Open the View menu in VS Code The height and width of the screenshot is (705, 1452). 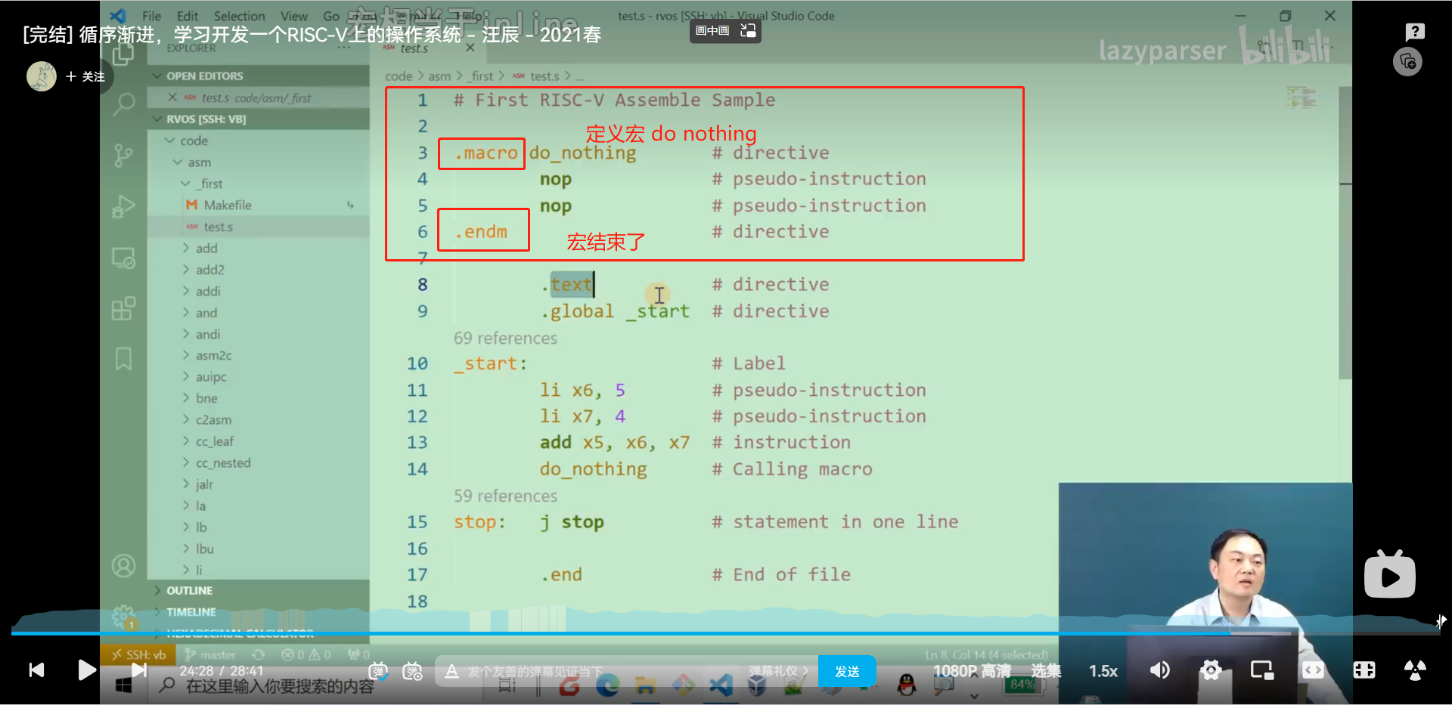[x=294, y=16]
